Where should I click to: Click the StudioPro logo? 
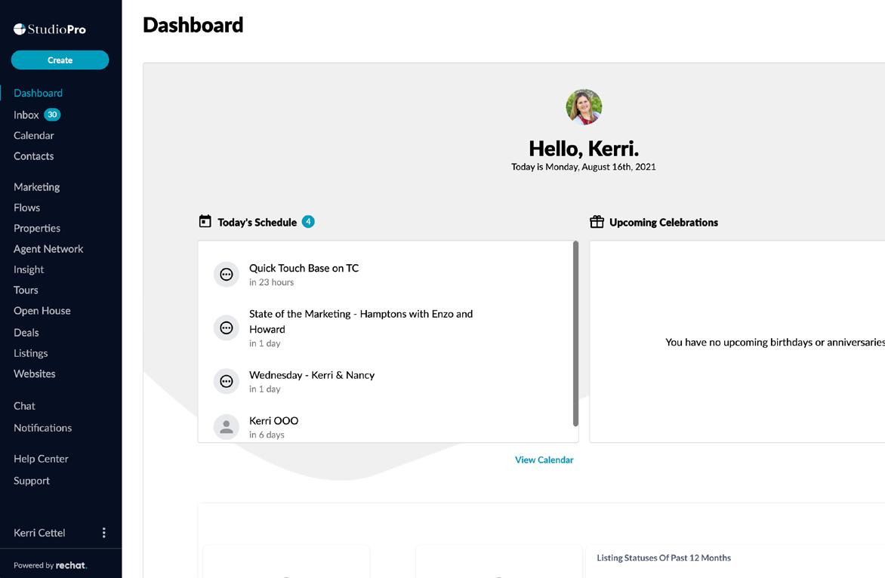[x=50, y=29]
